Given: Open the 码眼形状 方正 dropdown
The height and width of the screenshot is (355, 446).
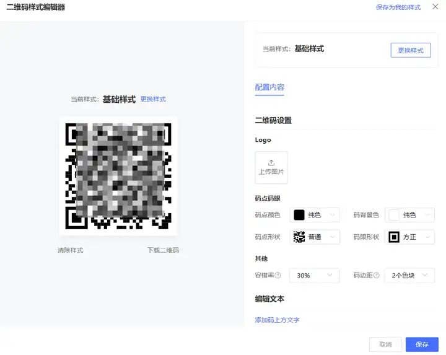Looking at the screenshot, I should click(x=409, y=237).
